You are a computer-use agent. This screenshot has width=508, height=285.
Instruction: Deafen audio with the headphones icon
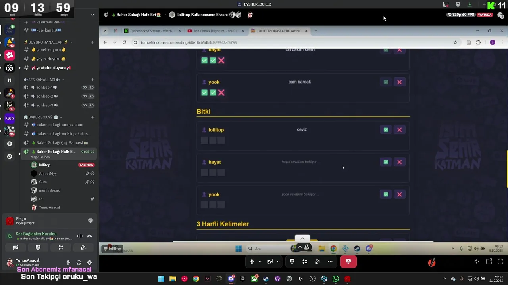[79, 262]
